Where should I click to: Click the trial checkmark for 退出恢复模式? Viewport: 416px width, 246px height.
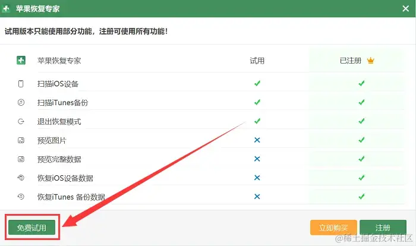pos(257,121)
